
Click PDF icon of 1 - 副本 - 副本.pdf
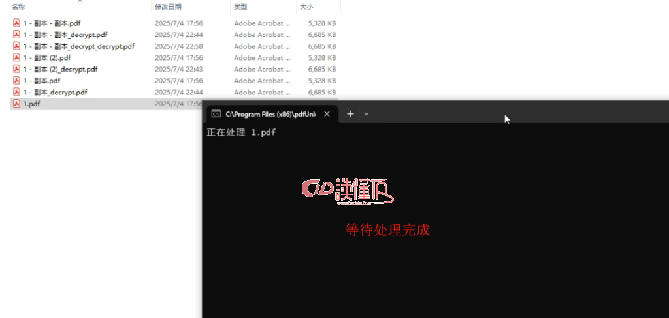coord(16,23)
